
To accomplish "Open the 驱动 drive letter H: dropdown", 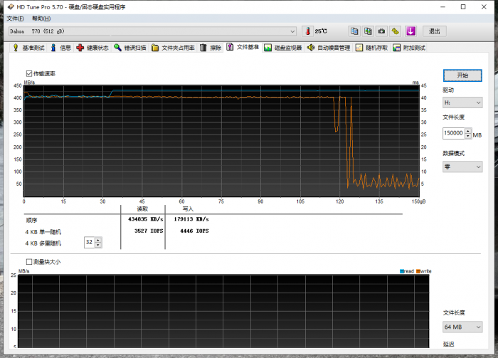I will [462, 102].
